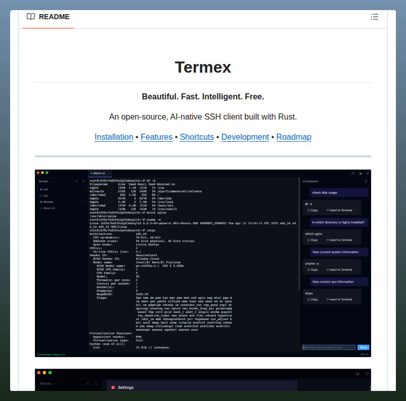Click 'View current cpu information' bubble
406x401 pixels.
point(339,282)
